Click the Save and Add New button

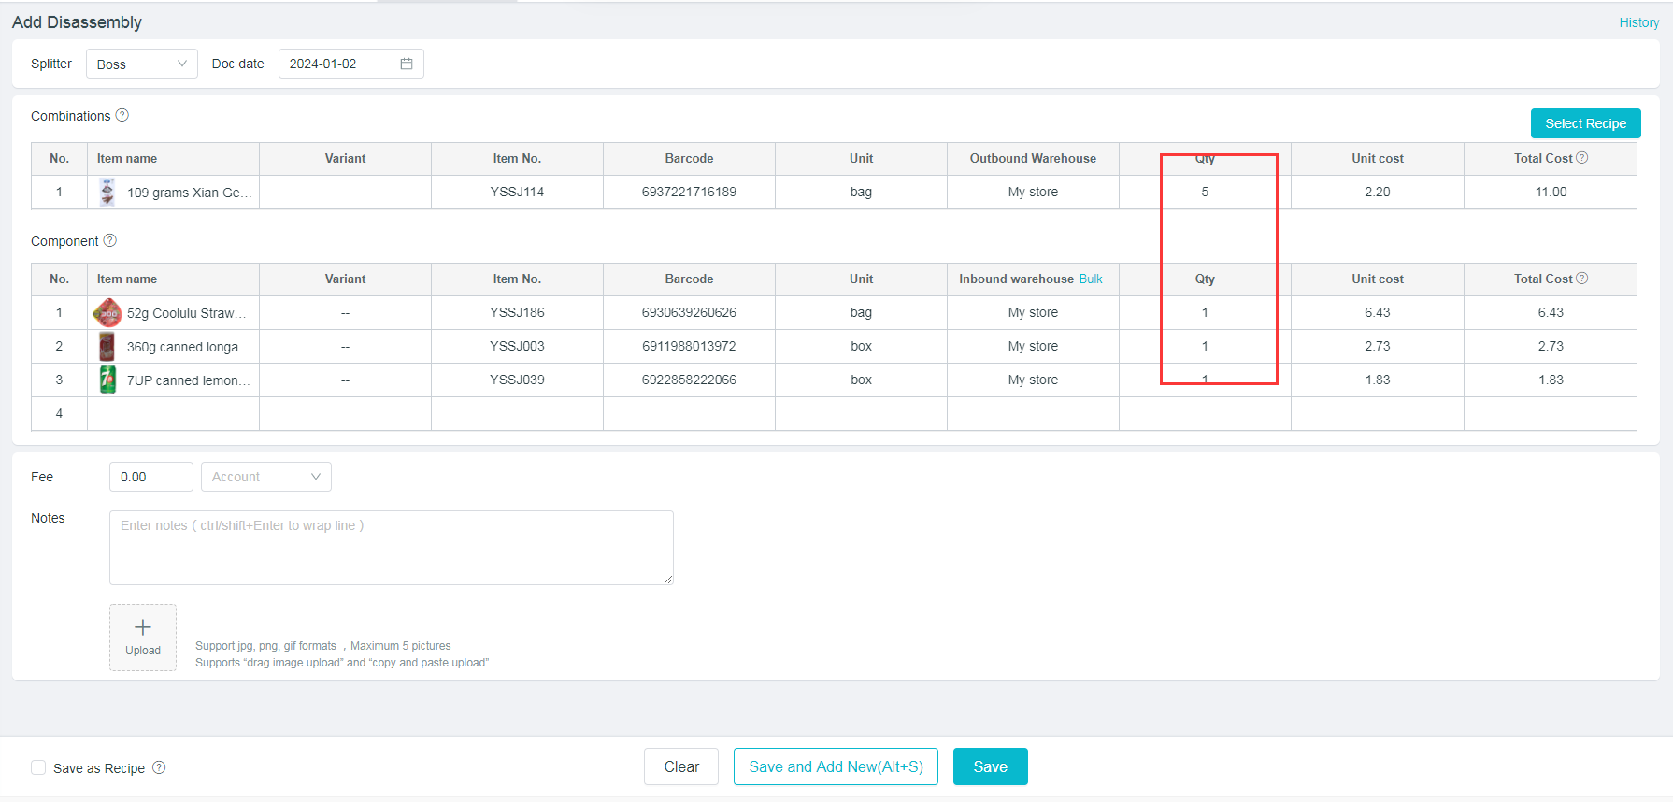pyautogui.click(x=836, y=766)
